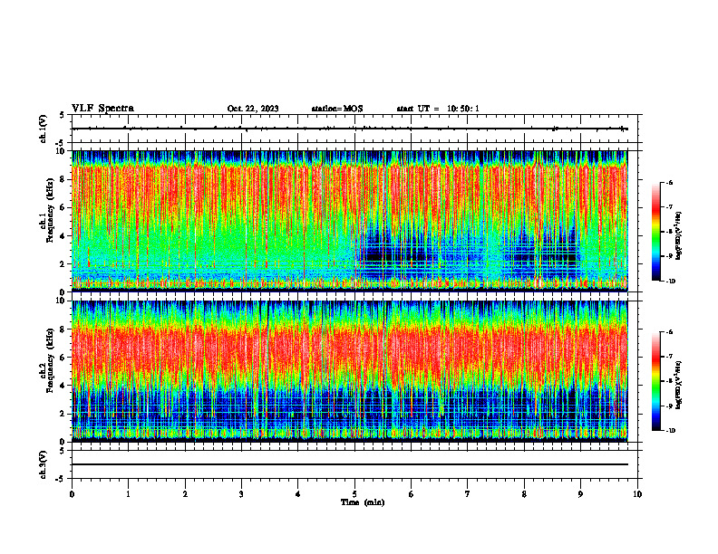This screenshot has width=718, height=554.
Task: Select the "start UT = 10:50: 1" text
Action: 438,109
